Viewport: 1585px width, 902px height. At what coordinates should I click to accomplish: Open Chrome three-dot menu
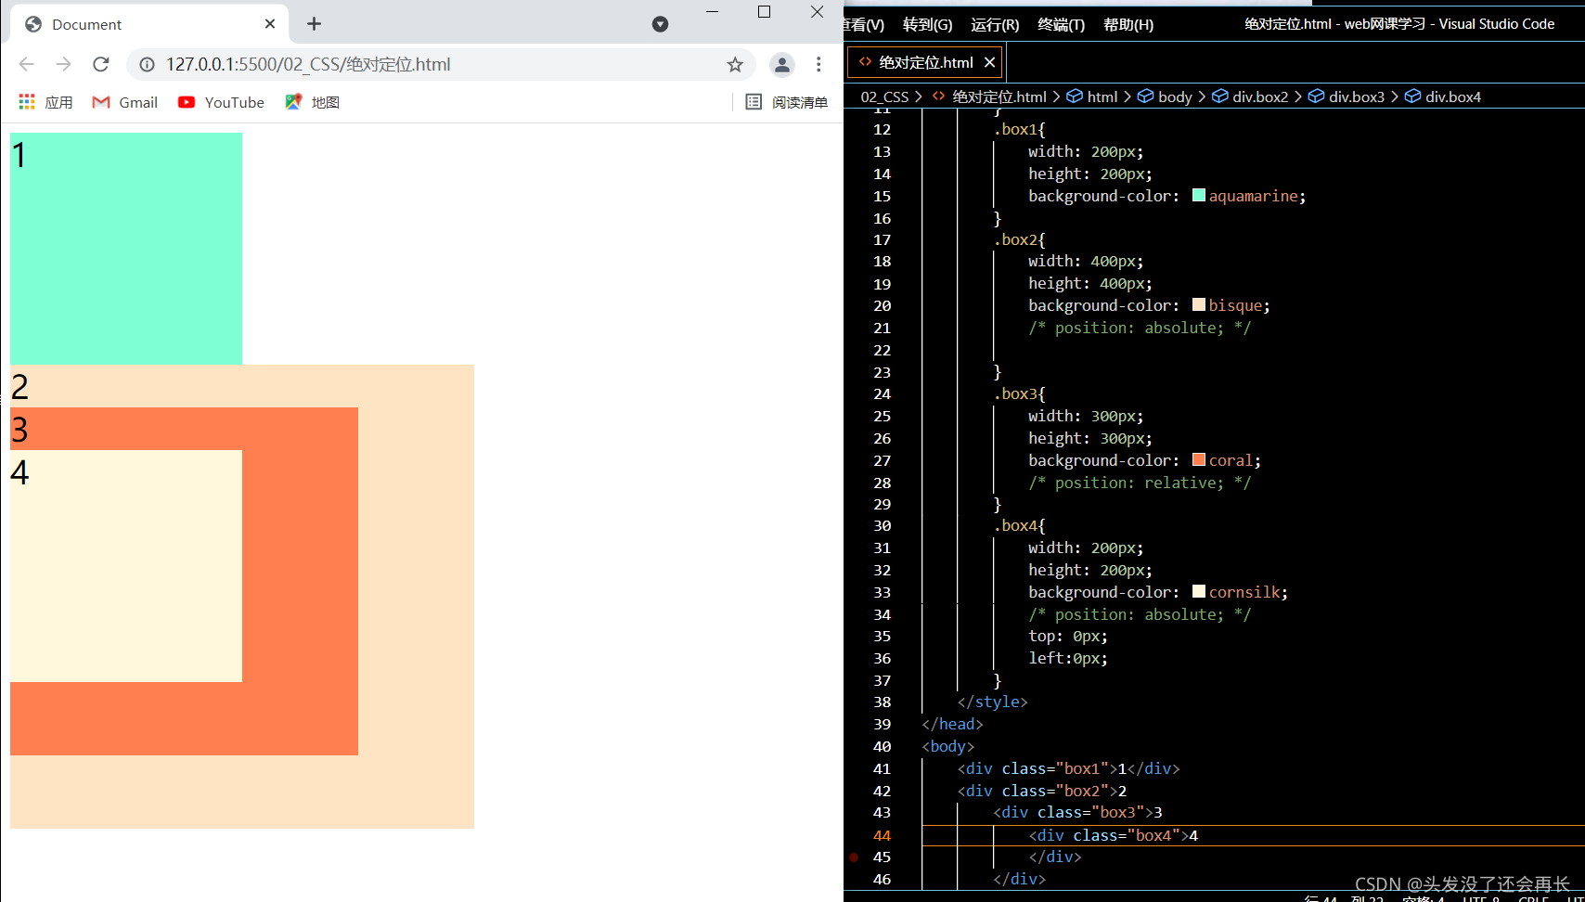pos(818,64)
